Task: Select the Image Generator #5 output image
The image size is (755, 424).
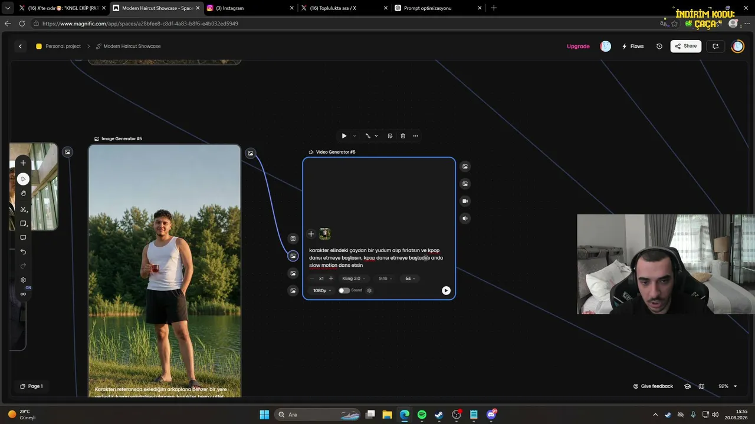Action: click(x=165, y=271)
